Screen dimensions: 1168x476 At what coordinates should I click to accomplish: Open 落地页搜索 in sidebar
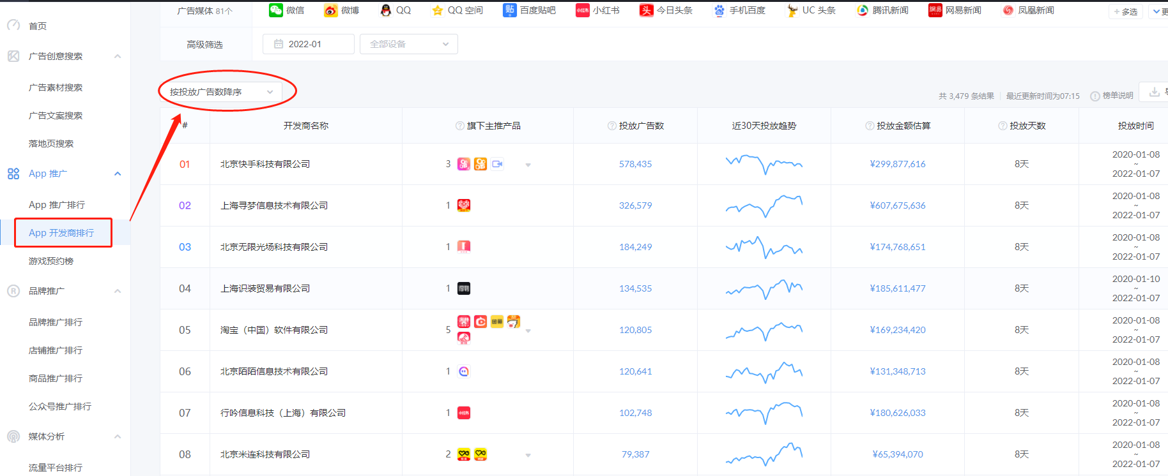coord(51,144)
